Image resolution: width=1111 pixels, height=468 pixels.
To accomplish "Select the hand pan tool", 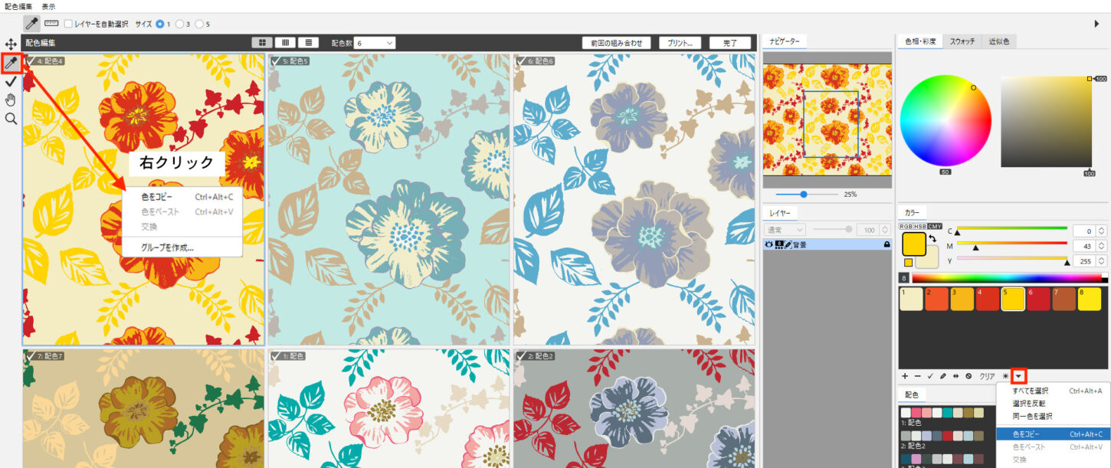I will (x=11, y=100).
